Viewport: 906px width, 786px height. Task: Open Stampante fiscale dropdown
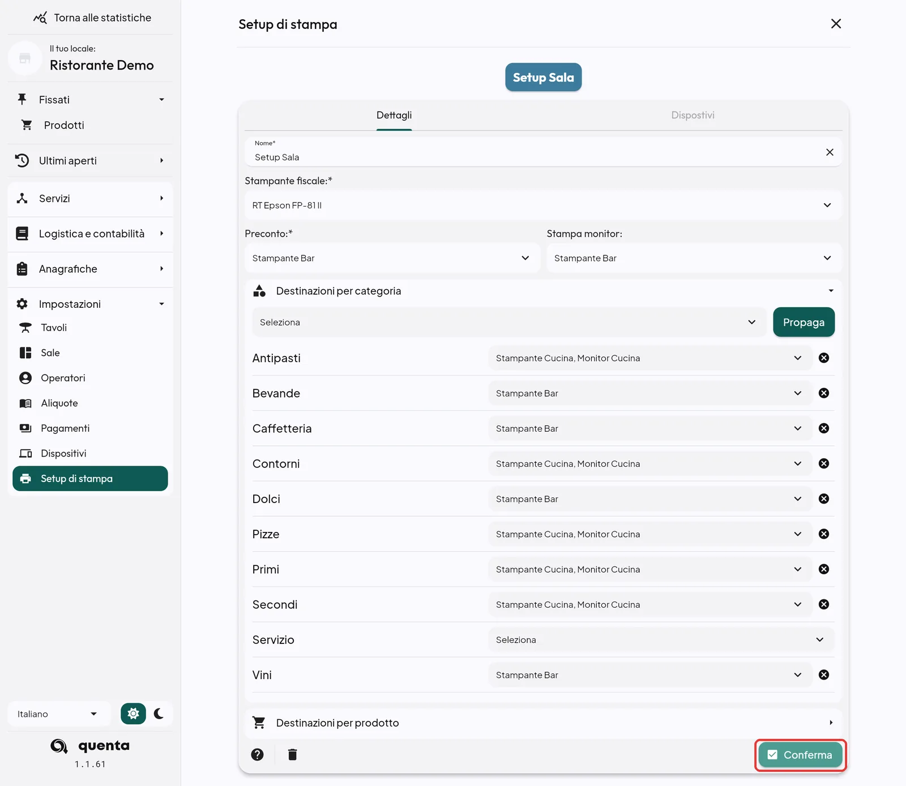click(x=544, y=205)
